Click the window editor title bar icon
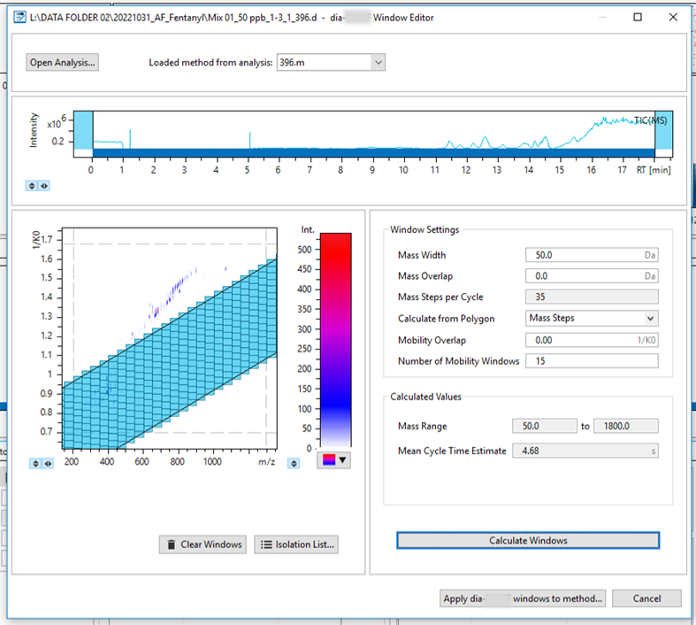 (19, 18)
